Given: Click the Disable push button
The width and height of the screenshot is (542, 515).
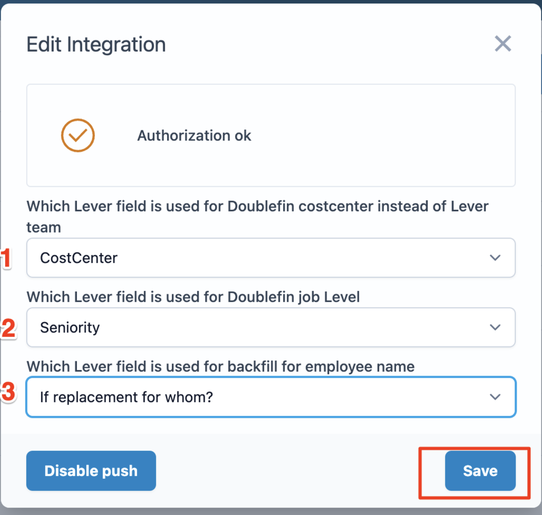Looking at the screenshot, I should pos(91,471).
